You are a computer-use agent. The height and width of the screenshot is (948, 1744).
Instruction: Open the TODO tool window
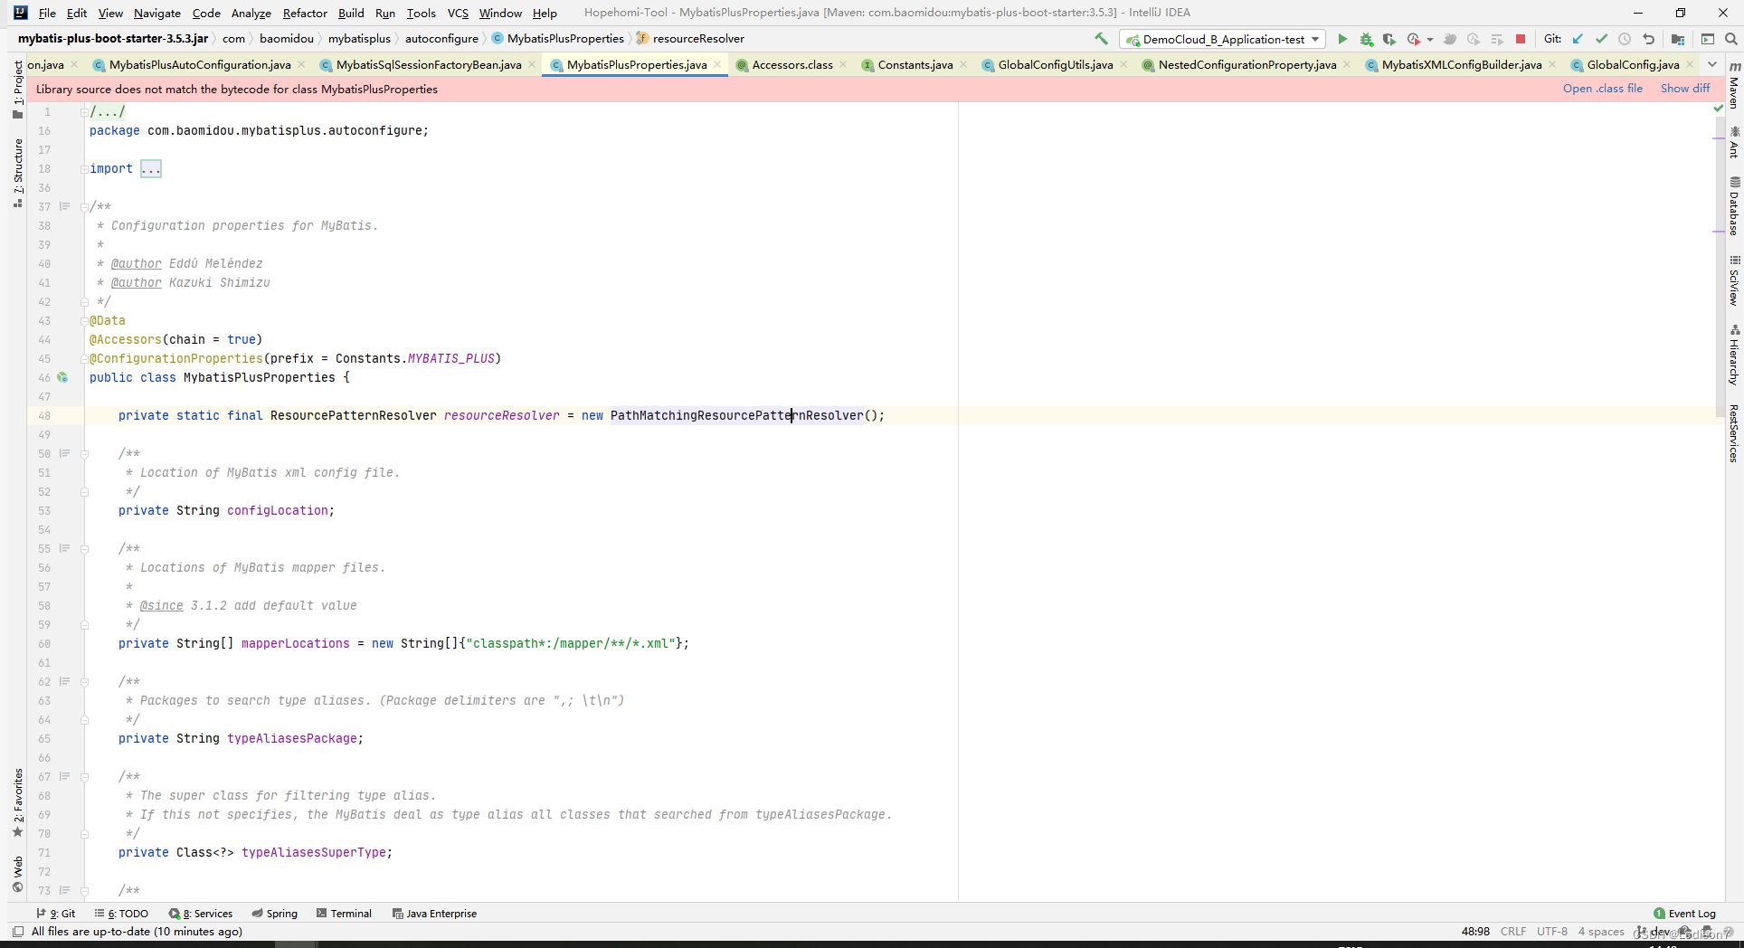coord(121,914)
